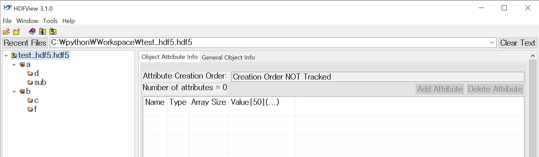The image size is (539, 157).
Task: Collapse group b in the tree
Action: [x=14, y=91]
